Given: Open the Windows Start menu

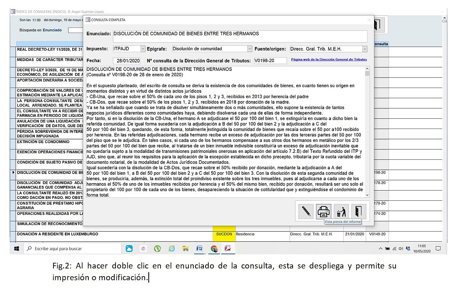Looking at the screenshot, I should point(17,249).
